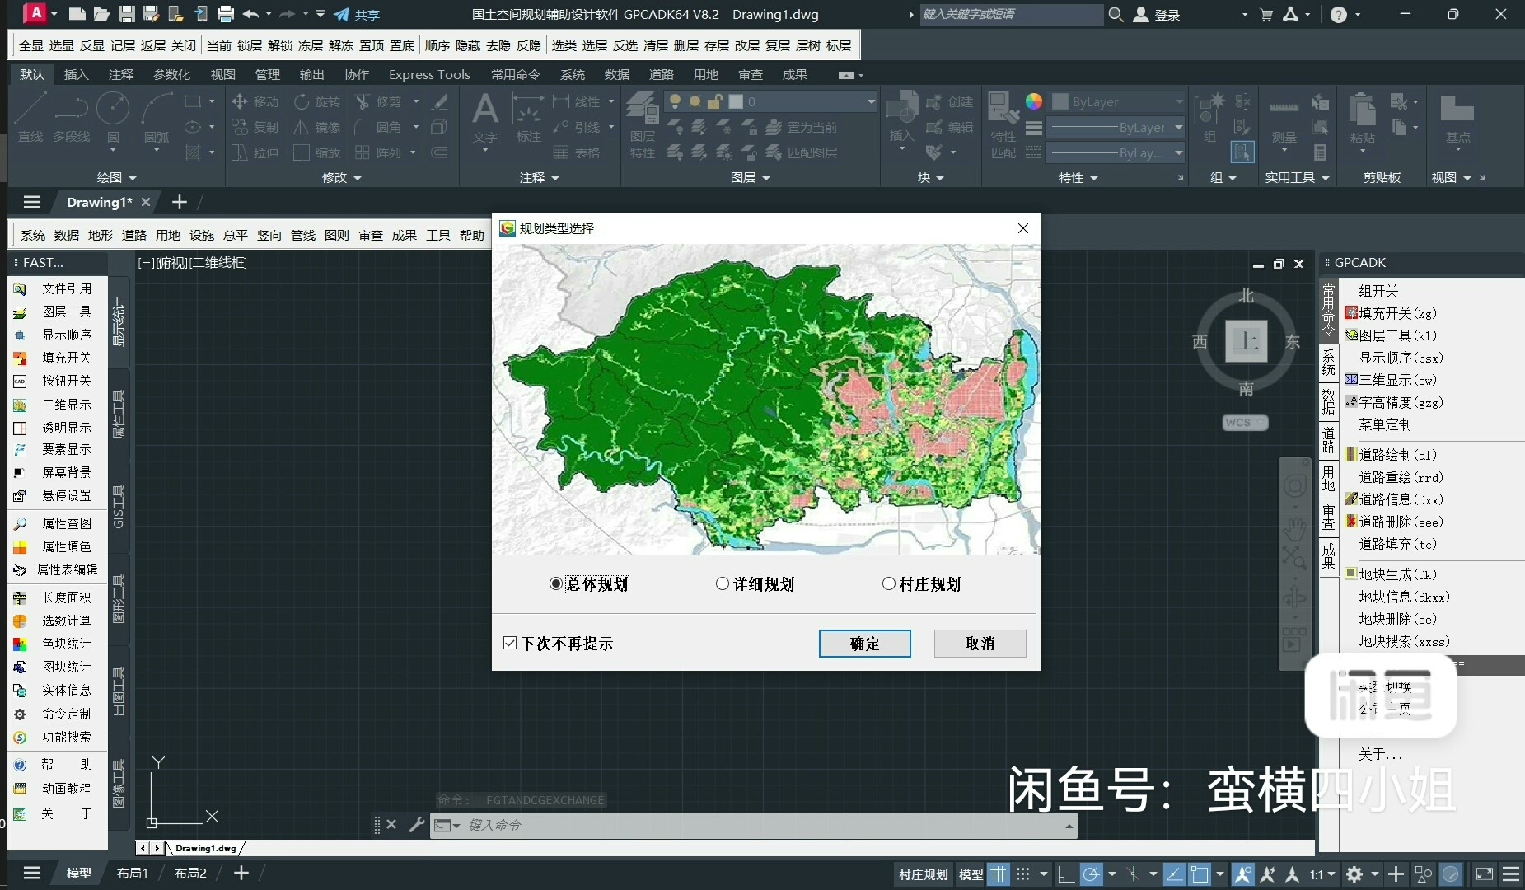The height and width of the screenshot is (890, 1525).
Task: Click the Print icon in title bar
Action: tap(226, 14)
